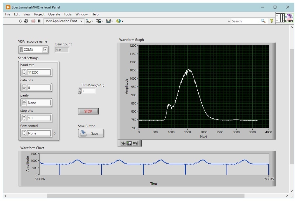
Task: Maximize the SpectrometerMP02.vi window
Action: click(275, 7)
